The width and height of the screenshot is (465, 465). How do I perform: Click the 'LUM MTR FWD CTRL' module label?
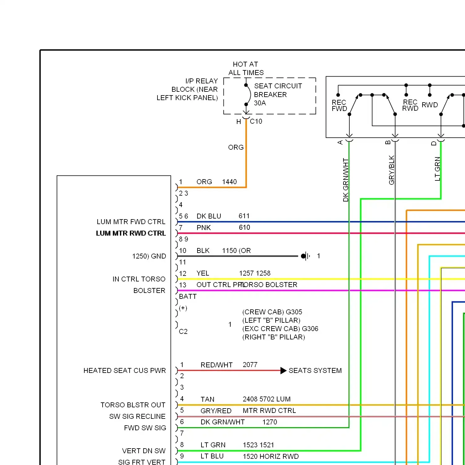click(x=131, y=222)
